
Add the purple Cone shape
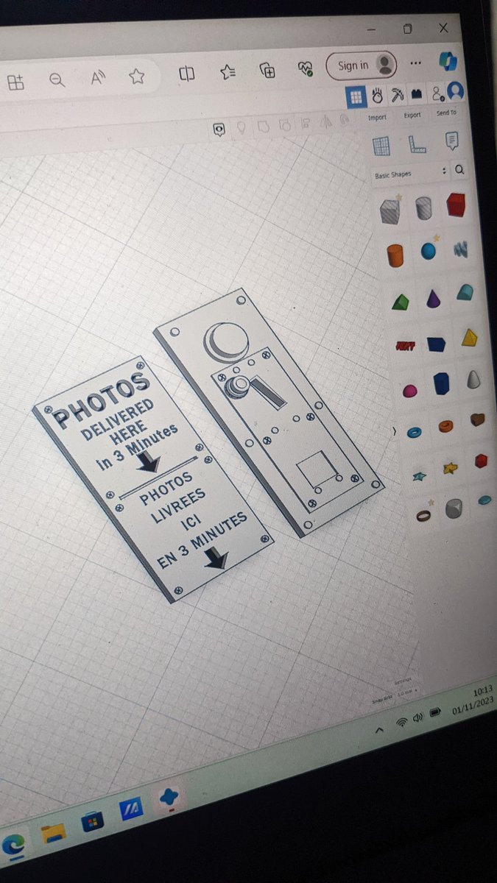point(432,298)
